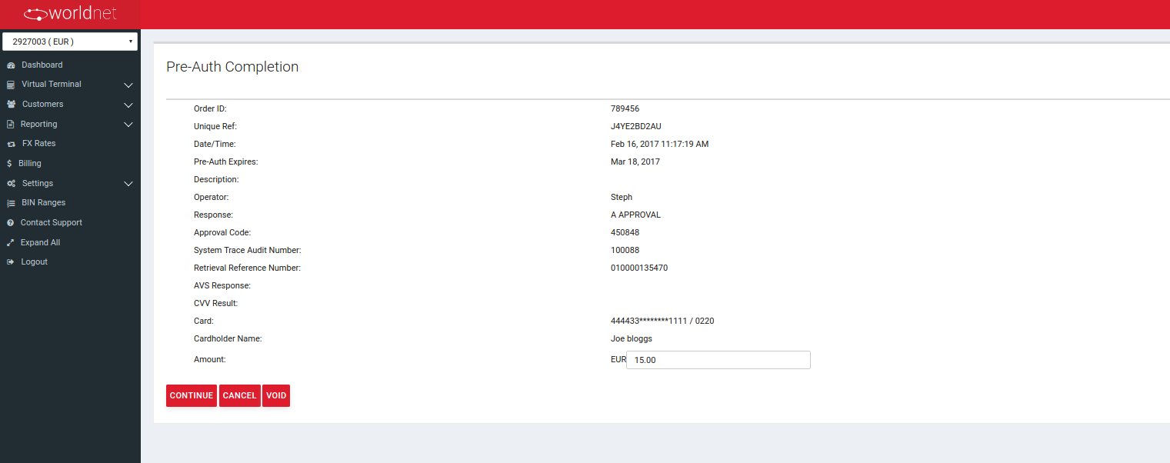Open the 2927003 (EUR) terminal dropdown
Screen dimensions: 1170x463
pyautogui.click(x=70, y=42)
